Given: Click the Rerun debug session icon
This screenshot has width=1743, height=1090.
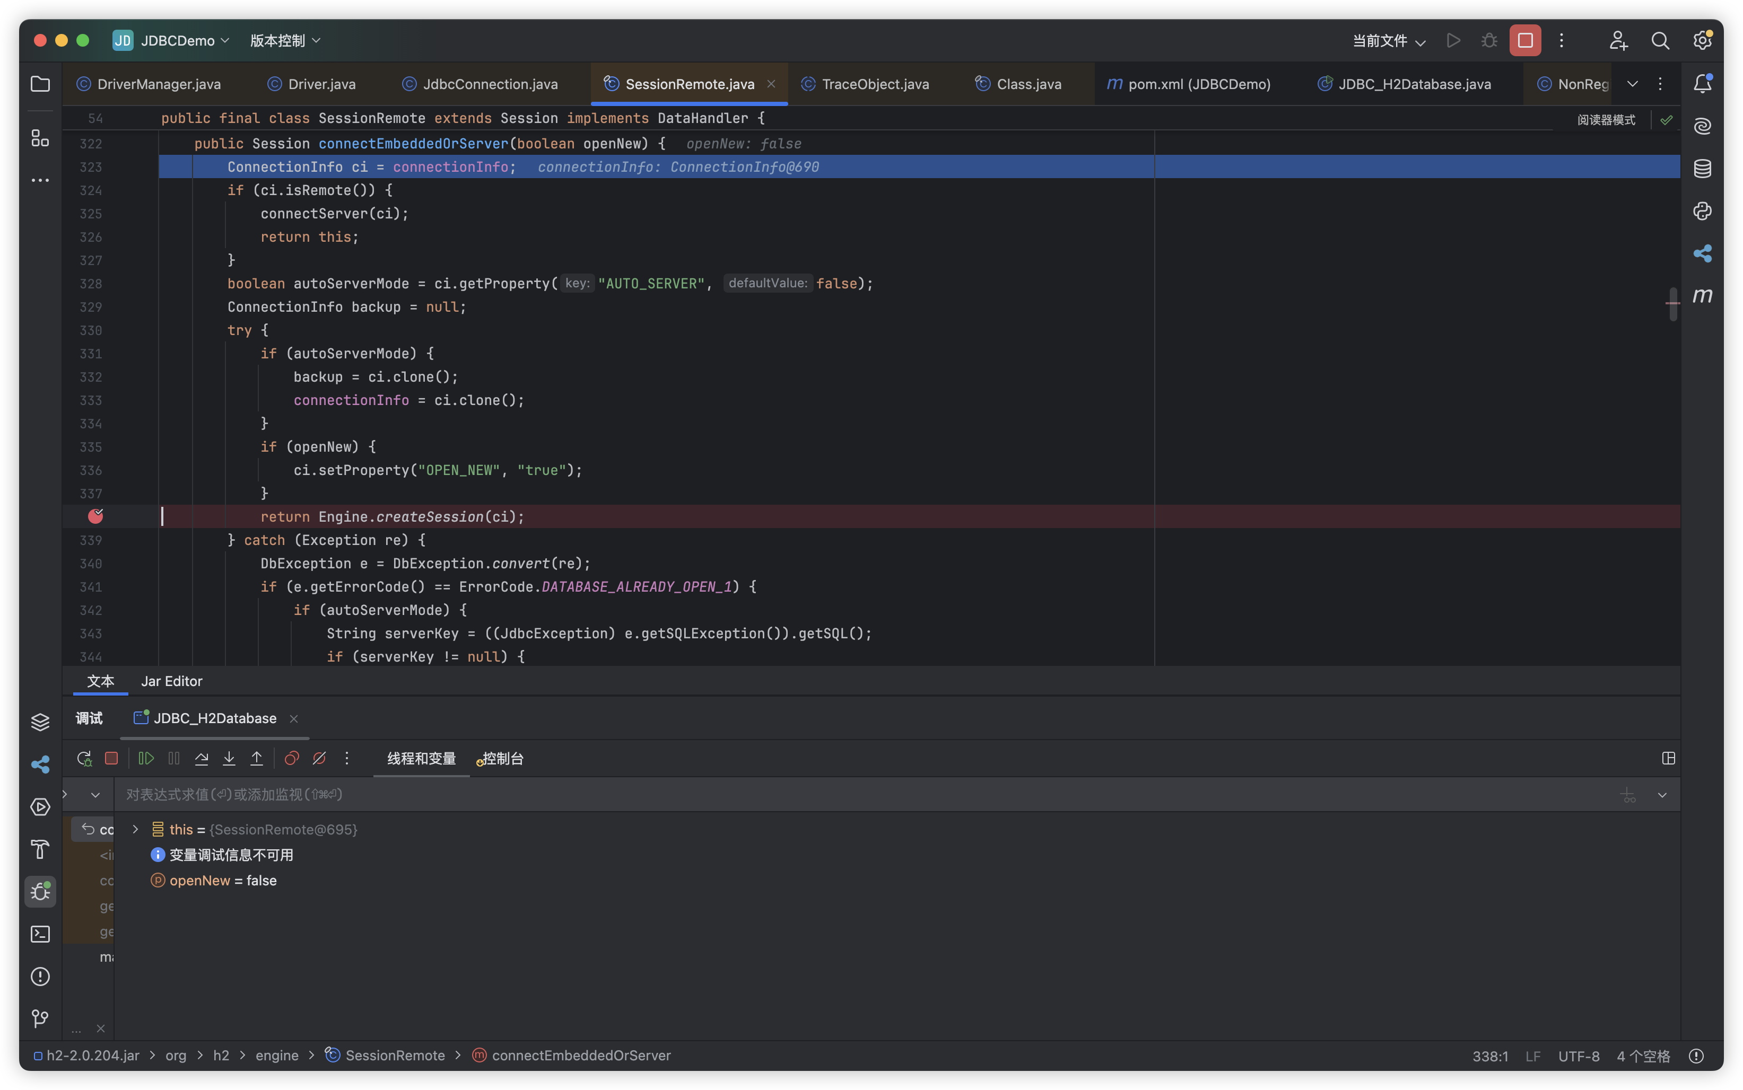Looking at the screenshot, I should pyautogui.click(x=84, y=758).
